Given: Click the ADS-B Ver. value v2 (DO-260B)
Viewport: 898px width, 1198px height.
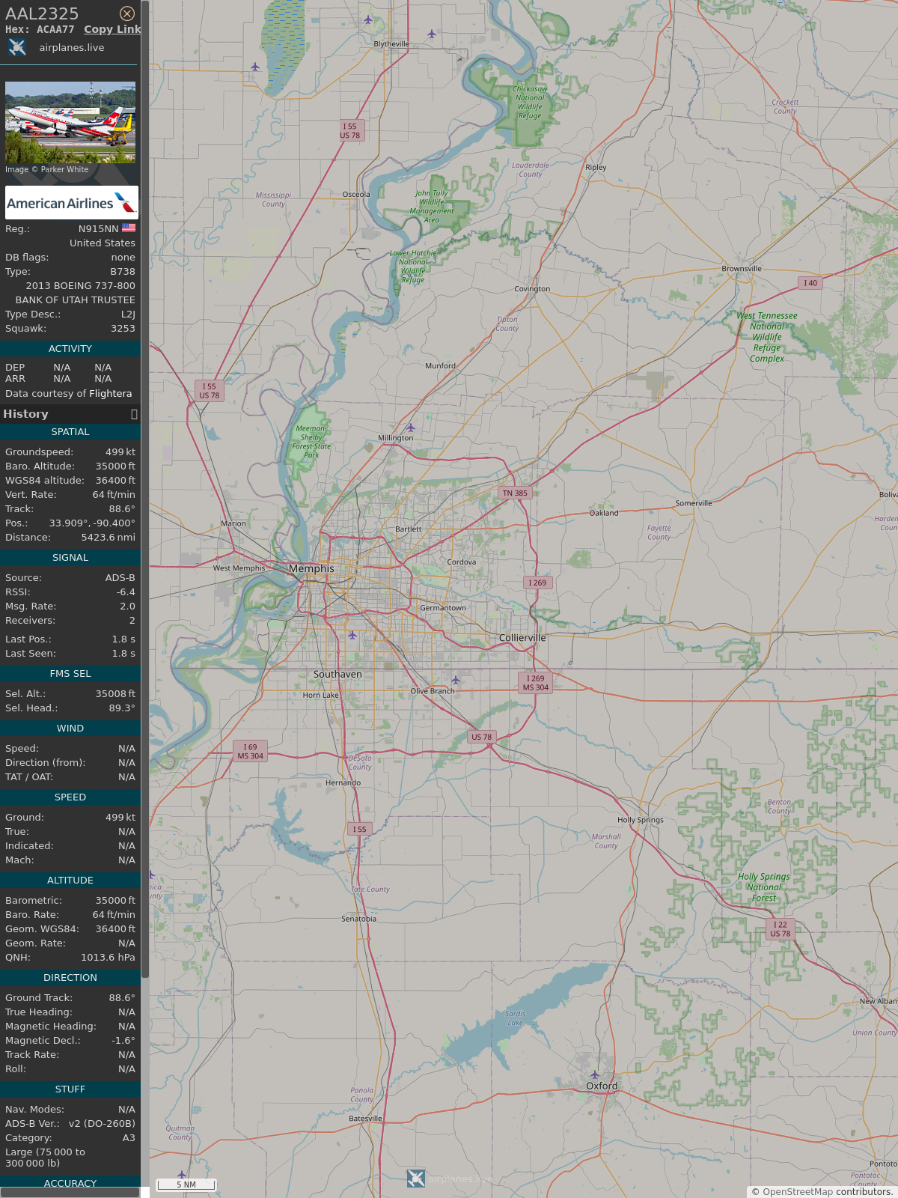Looking at the screenshot, I should [x=102, y=1124].
